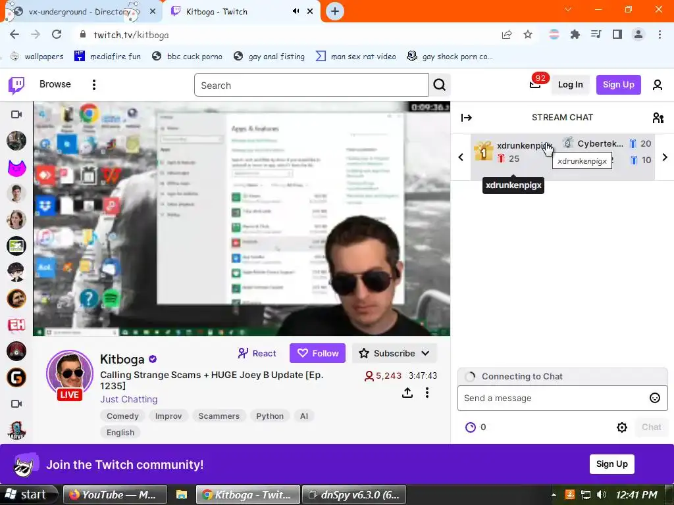Open file explorer from taskbar
Screen dimensions: 674x505
point(182,494)
